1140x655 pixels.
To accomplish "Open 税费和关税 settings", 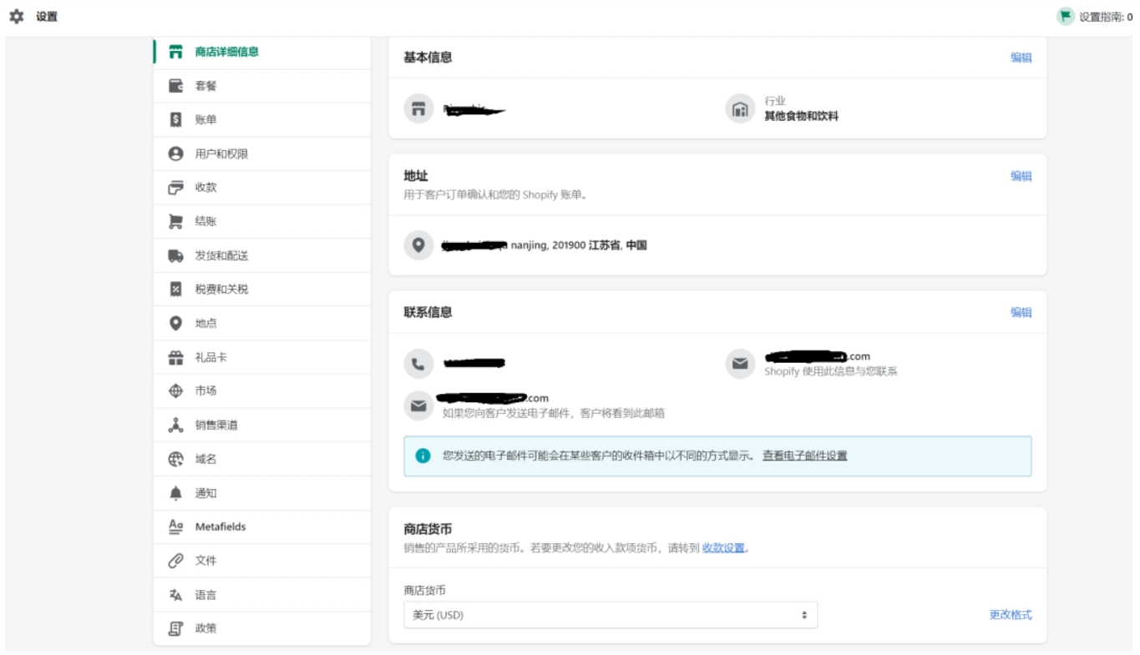I will click(262, 290).
